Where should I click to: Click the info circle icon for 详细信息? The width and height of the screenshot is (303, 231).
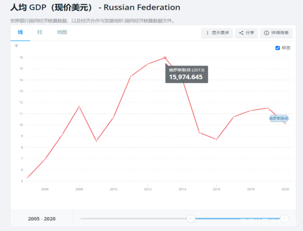[x=267, y=33]
